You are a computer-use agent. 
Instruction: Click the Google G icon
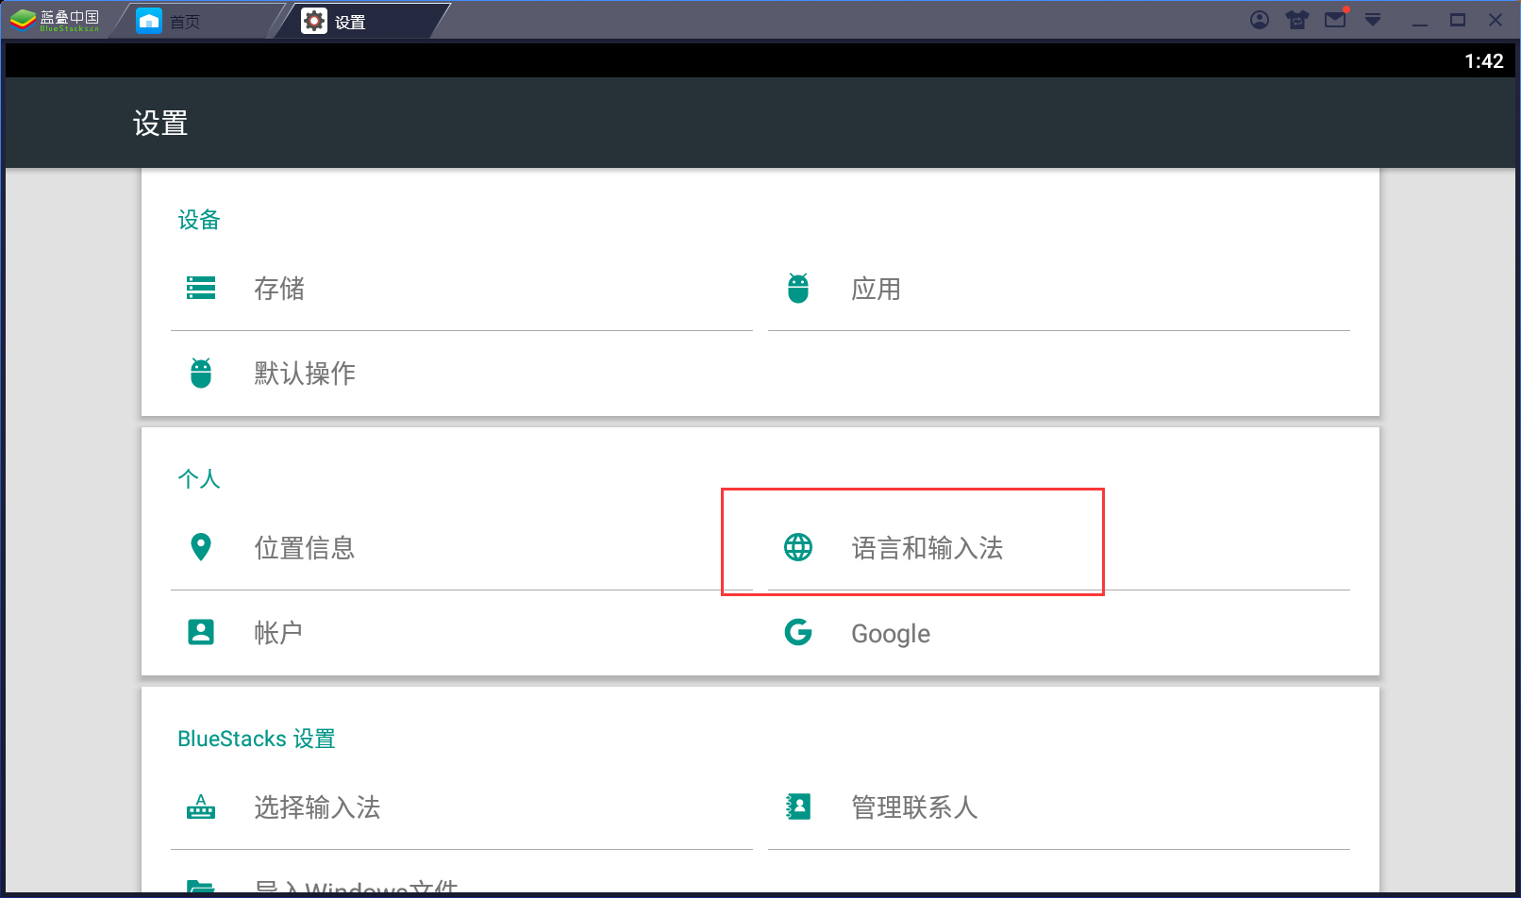pyautogui.click(x=799, y=632)
